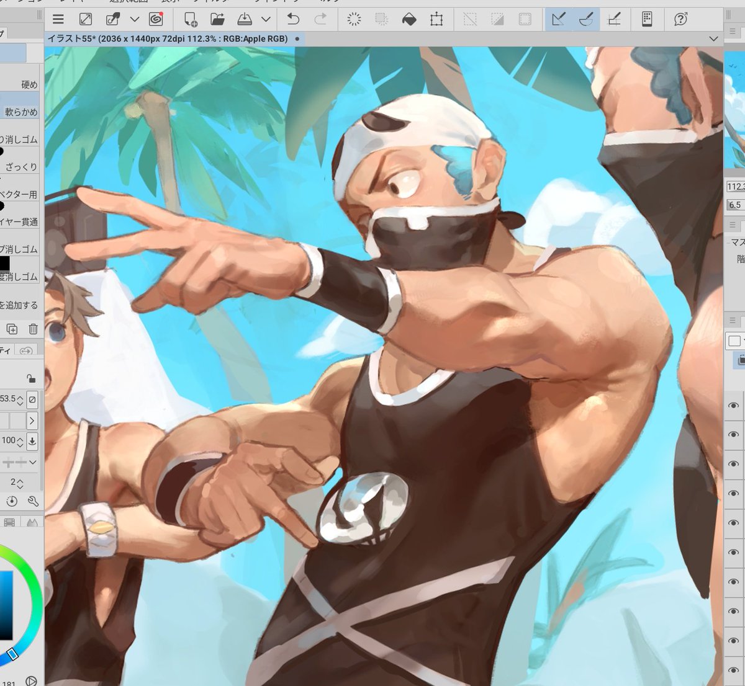This screenshot has height=686, width=745.
Task: Click the Invert Selected Area icon
Action: coord(497,19)
